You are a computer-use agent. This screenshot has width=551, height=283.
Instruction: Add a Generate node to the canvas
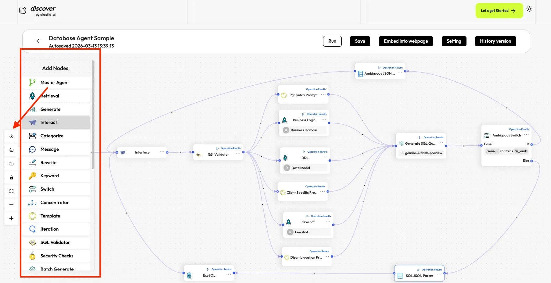pos(51,109)
